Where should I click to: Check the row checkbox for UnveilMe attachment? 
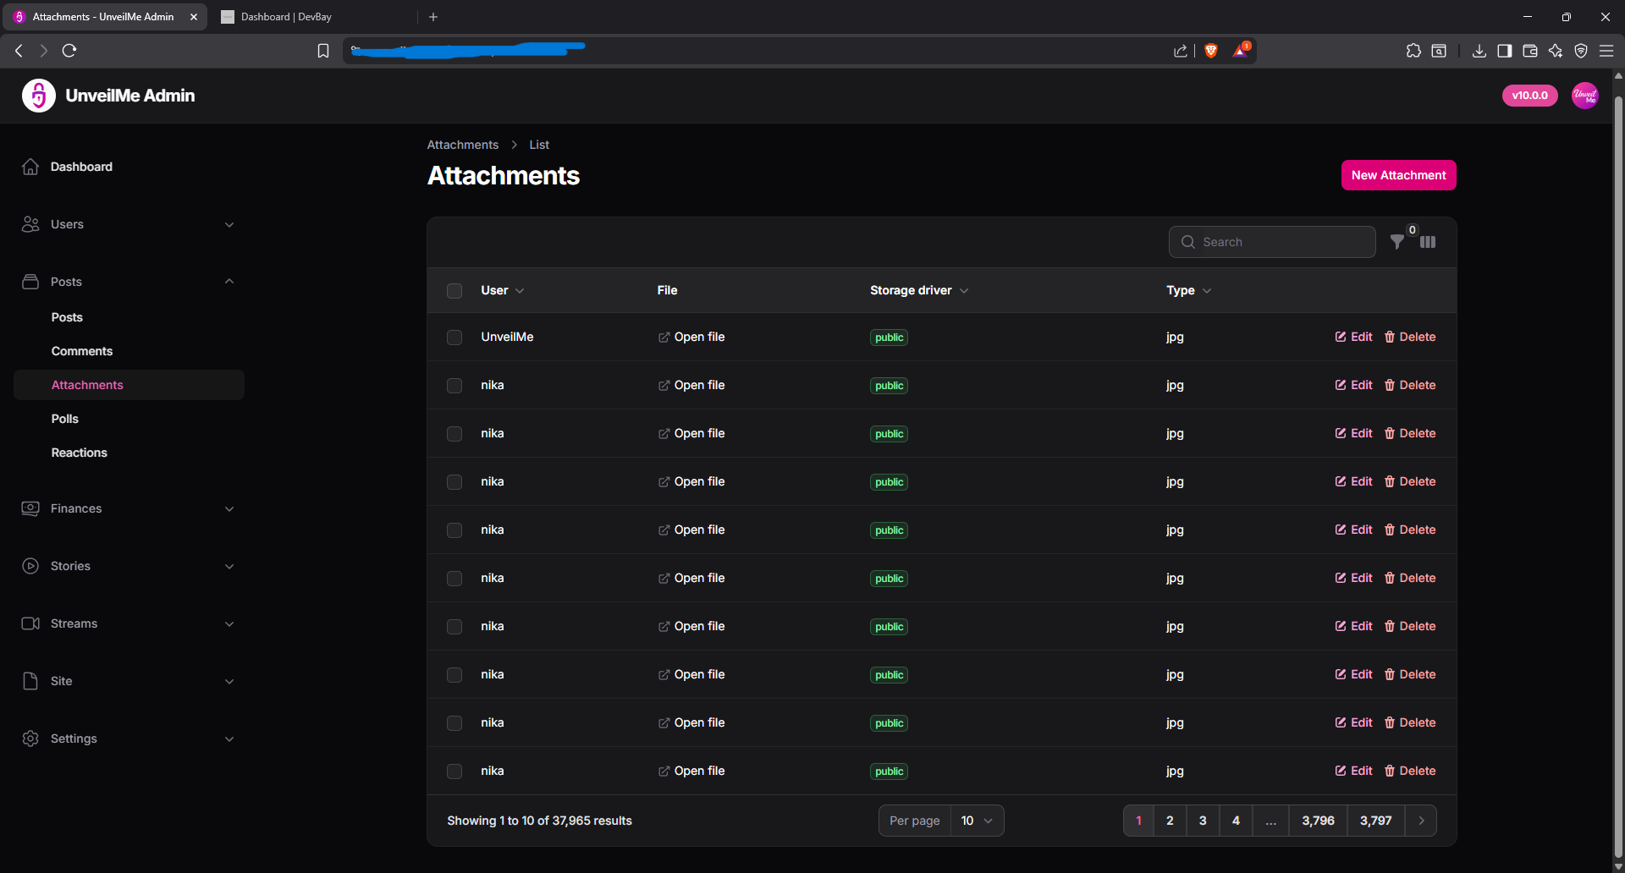[x=454, y=337]
